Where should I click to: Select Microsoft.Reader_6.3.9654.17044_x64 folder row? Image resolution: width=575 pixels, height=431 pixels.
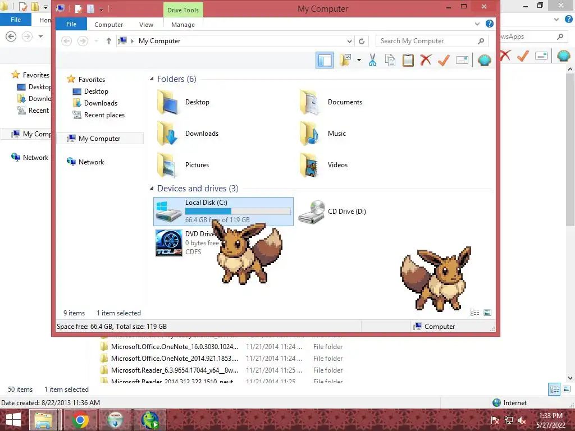tap(221, 370)
